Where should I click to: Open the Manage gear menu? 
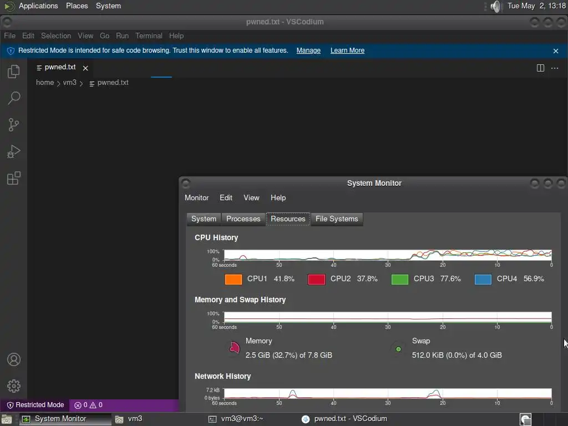(x=14, y=386)
